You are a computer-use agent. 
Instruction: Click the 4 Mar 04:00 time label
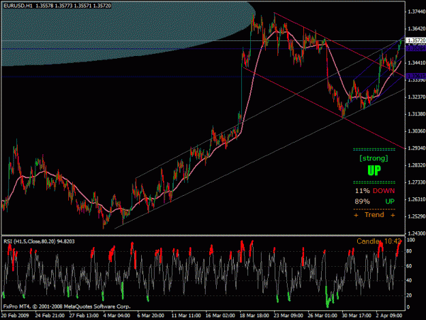click(x=117, y=316)
